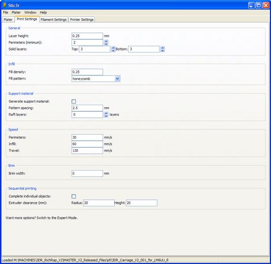The image size is (271, 264).
Task: Open the File menu
Action: [6, 13]
